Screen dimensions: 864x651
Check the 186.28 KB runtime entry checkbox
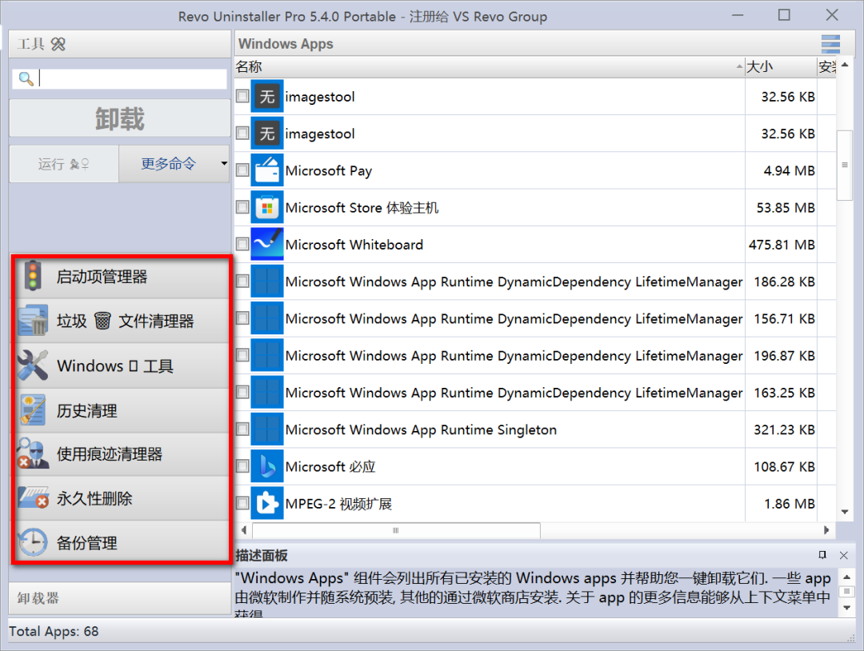242,281
